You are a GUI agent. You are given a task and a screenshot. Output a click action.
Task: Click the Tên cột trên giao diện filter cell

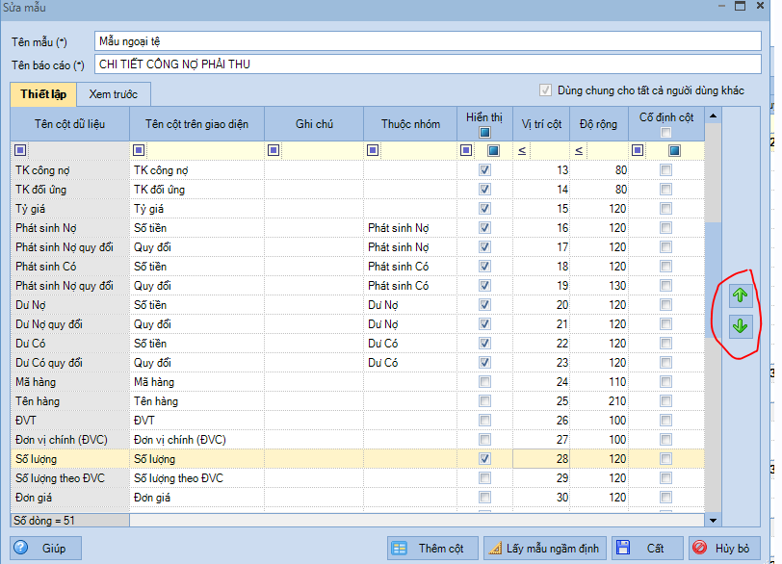point(204,150)
